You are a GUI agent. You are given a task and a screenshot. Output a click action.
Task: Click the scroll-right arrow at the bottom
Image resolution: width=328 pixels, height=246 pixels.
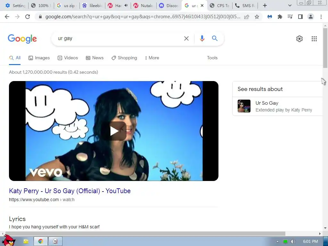coord(320,234)
